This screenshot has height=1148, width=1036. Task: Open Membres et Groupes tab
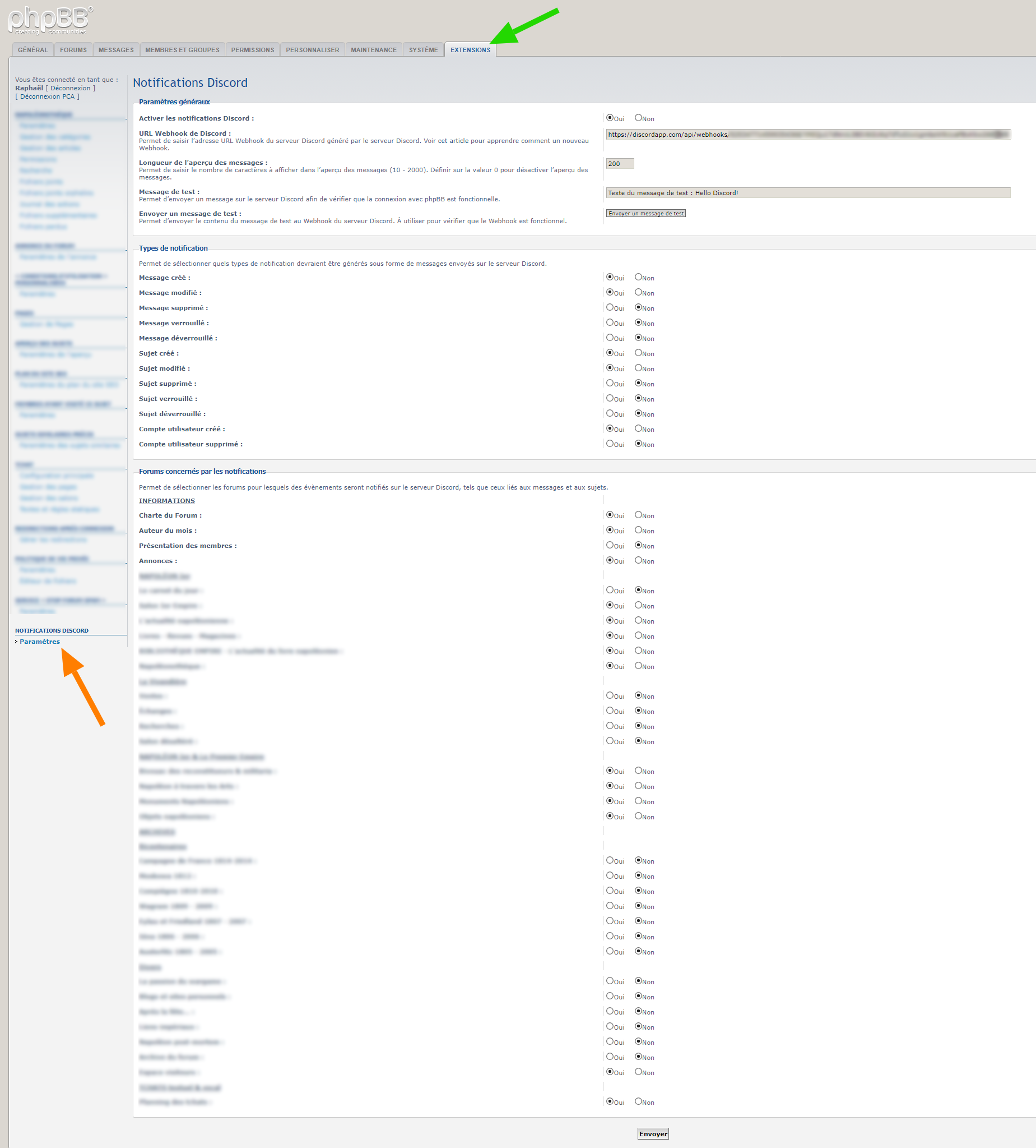pyautogui.click(x=182, y=50)
